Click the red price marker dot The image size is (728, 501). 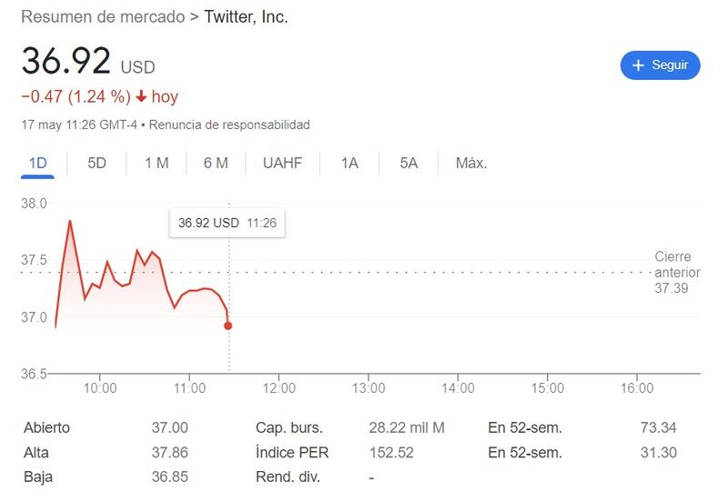(x=227, y=326)
